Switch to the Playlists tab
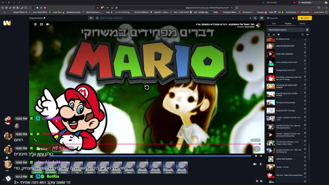The height and width of the screenshot is (185, 329). click(x=288, y=24)
